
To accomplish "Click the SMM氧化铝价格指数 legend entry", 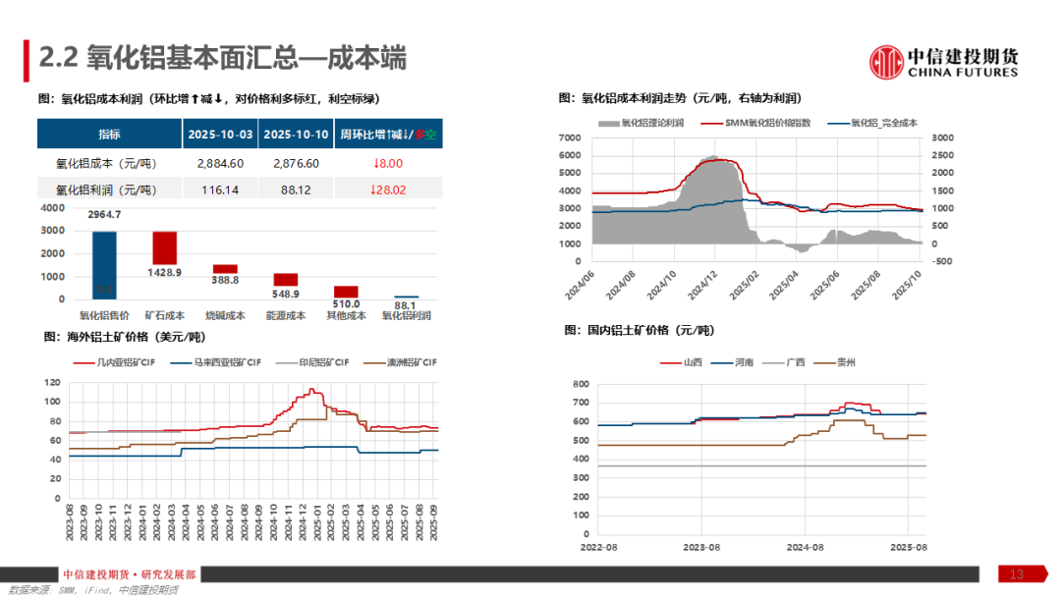I will coord(755,123).
